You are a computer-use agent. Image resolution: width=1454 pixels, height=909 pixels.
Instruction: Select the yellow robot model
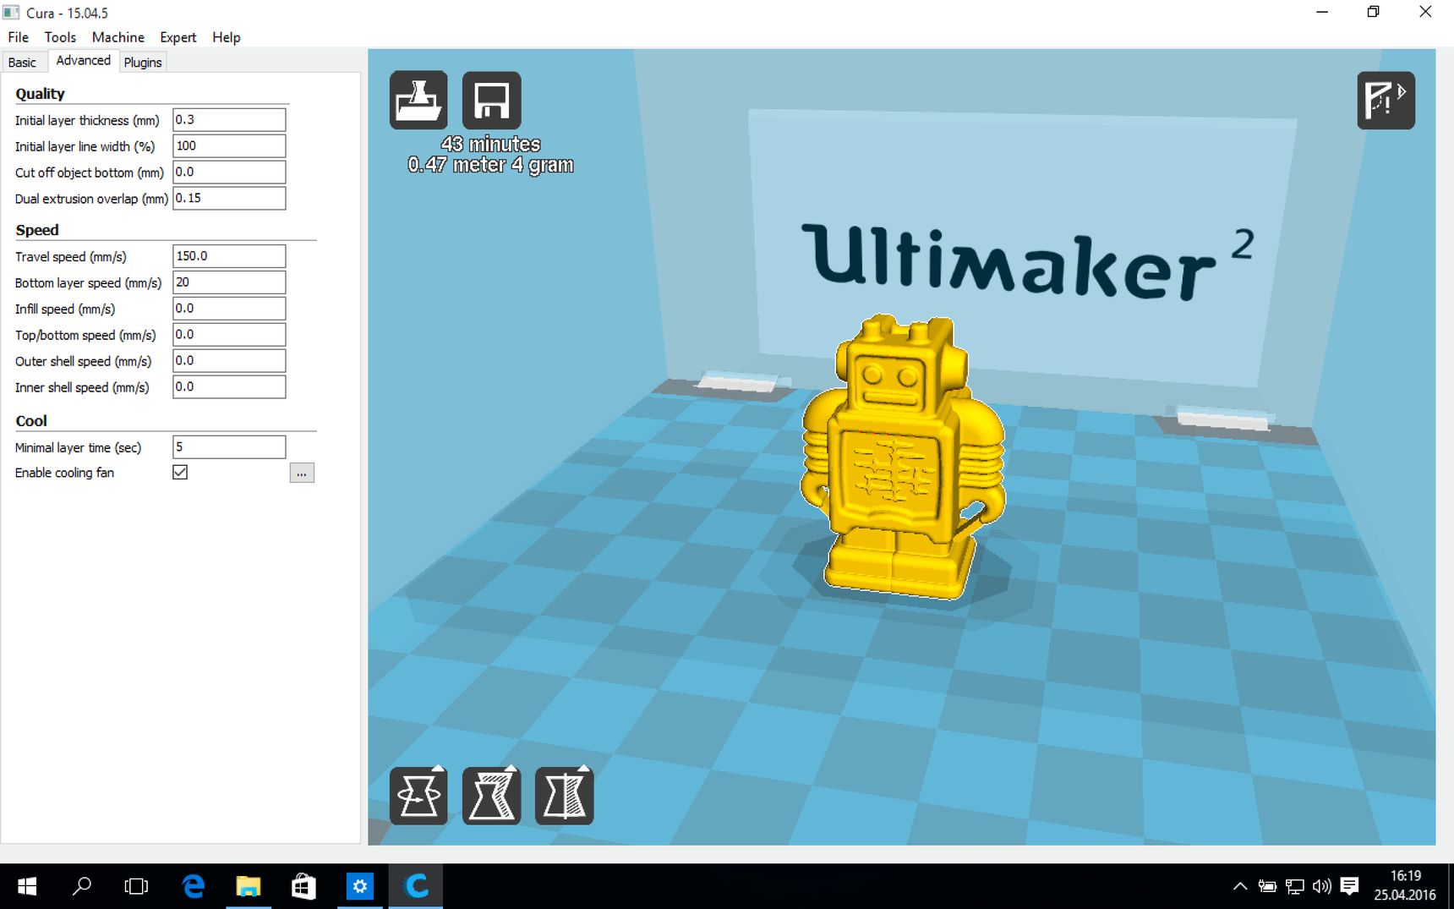pos(902,457)
